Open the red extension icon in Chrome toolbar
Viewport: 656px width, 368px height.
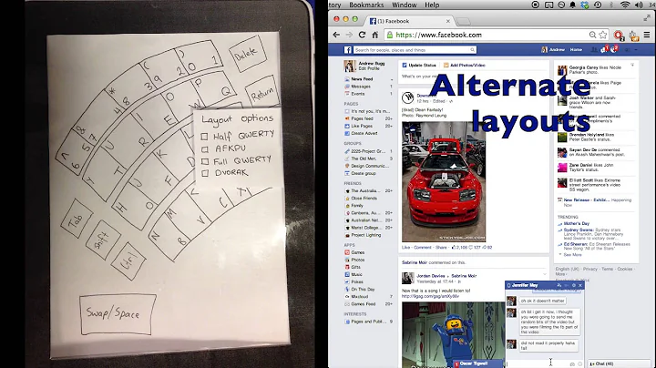click(x=619, y=36)
